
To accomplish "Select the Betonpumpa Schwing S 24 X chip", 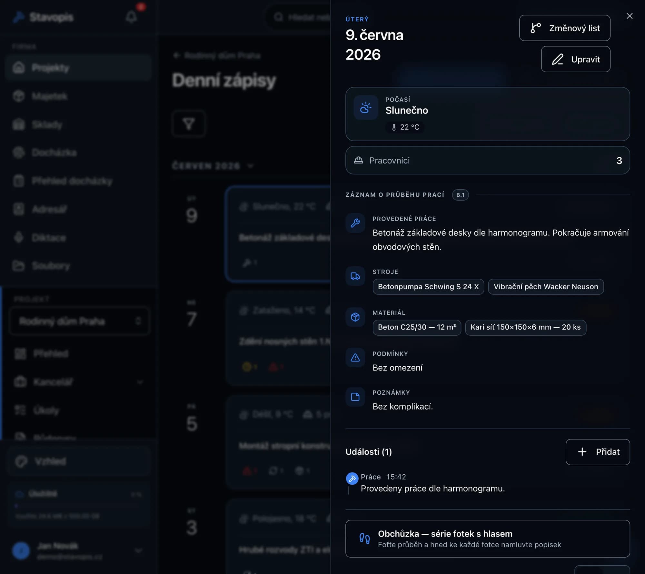I will 428,287.
